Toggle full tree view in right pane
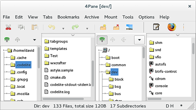The height and width of the screenshot is (110, 196). (x=102, y=40)
